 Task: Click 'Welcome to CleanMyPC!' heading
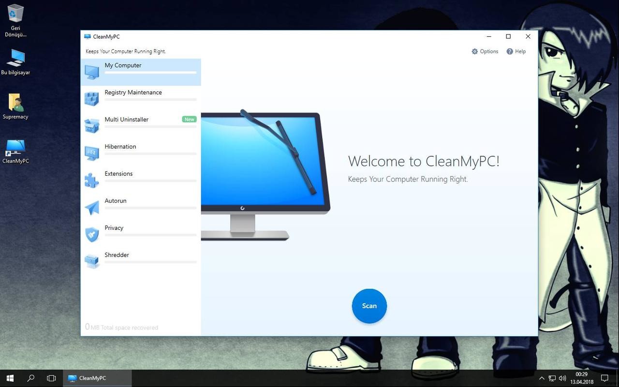424,161
